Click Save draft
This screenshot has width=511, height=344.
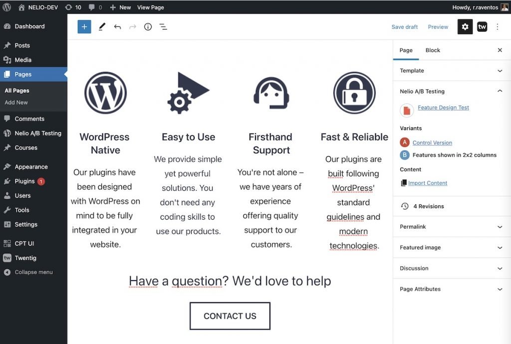click(404, 27)
